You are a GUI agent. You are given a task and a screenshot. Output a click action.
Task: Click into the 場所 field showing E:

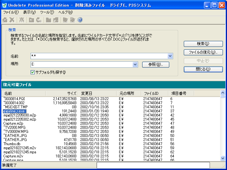82,65
